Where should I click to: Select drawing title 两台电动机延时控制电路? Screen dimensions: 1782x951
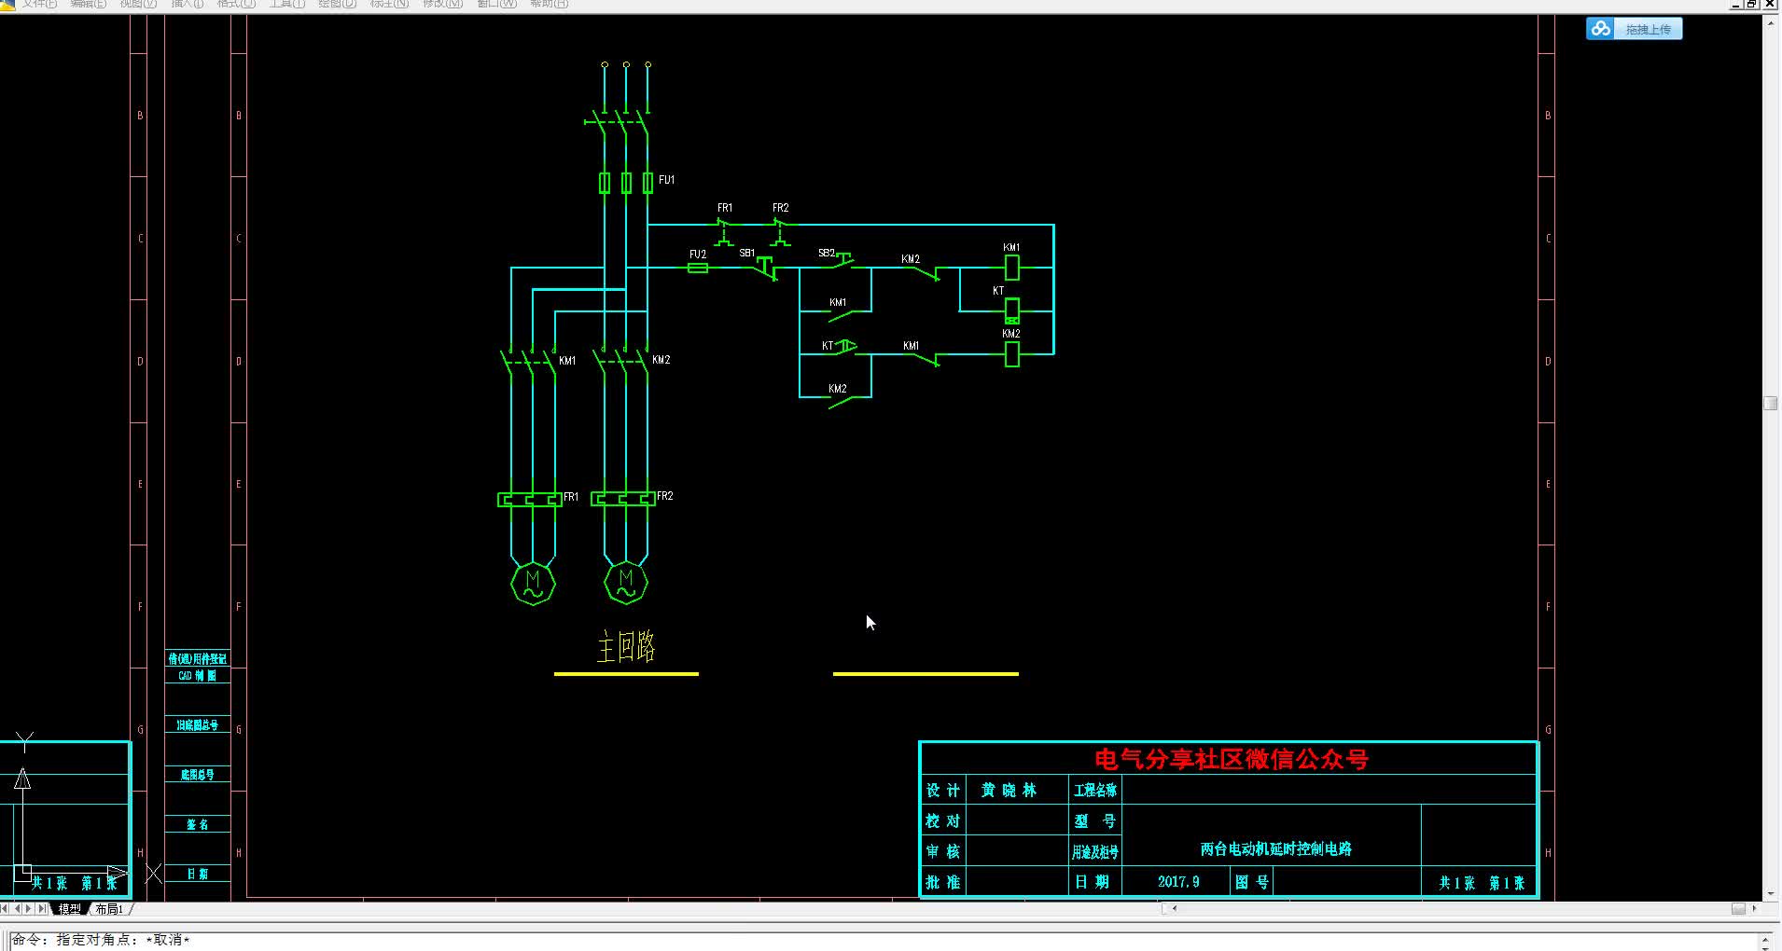(1275, 848)
